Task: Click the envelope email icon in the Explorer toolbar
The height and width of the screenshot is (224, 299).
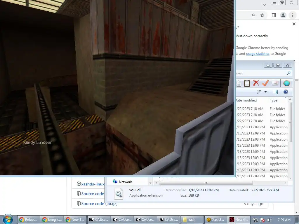Action: [x=275, y=83]
